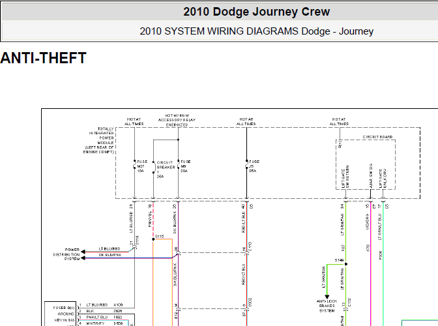Click "LT BLU/RED" label above red arrow wire

coord(109,248)
